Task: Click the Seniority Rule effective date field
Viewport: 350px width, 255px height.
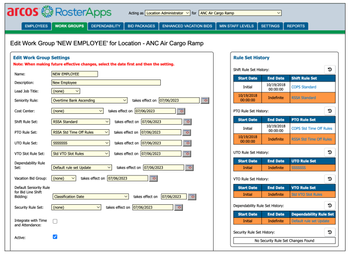Action: (x=179, y=100)
